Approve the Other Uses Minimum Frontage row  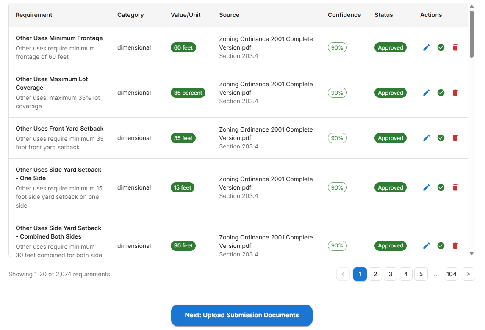[x=441, y=47]
